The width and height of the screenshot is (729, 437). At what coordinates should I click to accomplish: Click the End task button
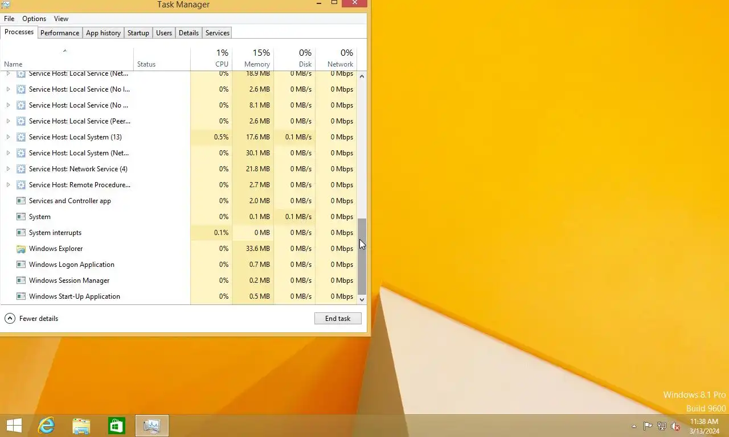click(x=338, y=319)
